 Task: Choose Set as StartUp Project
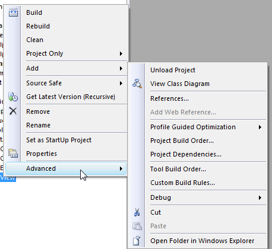coord(59,140)
